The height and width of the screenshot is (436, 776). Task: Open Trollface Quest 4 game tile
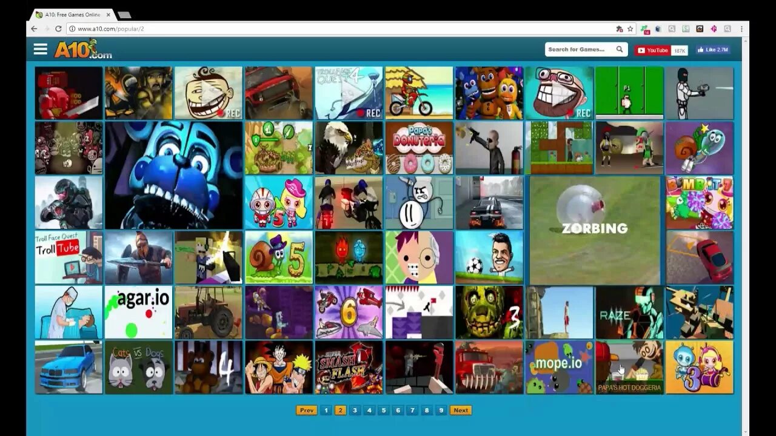tap(349, 93)
